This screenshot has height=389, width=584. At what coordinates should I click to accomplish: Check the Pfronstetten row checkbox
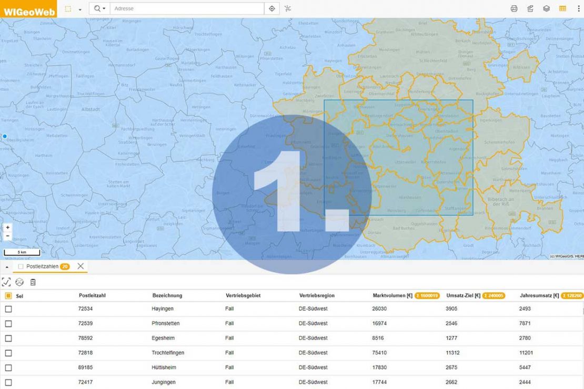point(8,324)
